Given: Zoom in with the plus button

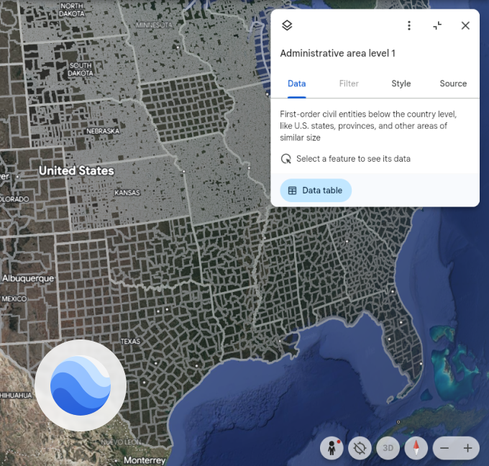Looking at the screenshot, I should coord(467,448).
